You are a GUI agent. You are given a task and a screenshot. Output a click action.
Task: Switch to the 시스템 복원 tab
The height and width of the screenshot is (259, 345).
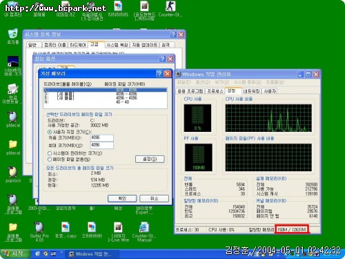[117, 45]
